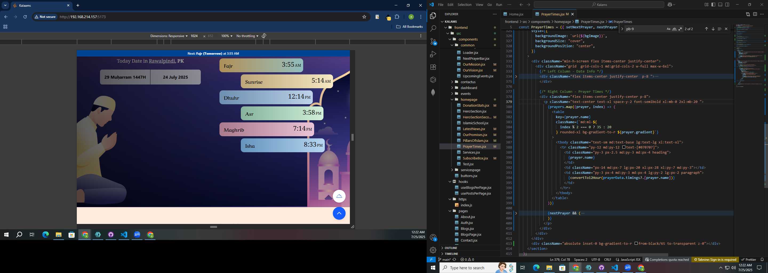The height and width of the screenshot is (273, 768).
Task: Click white mosque icon button on webpage
Action: tap(339, 196)
